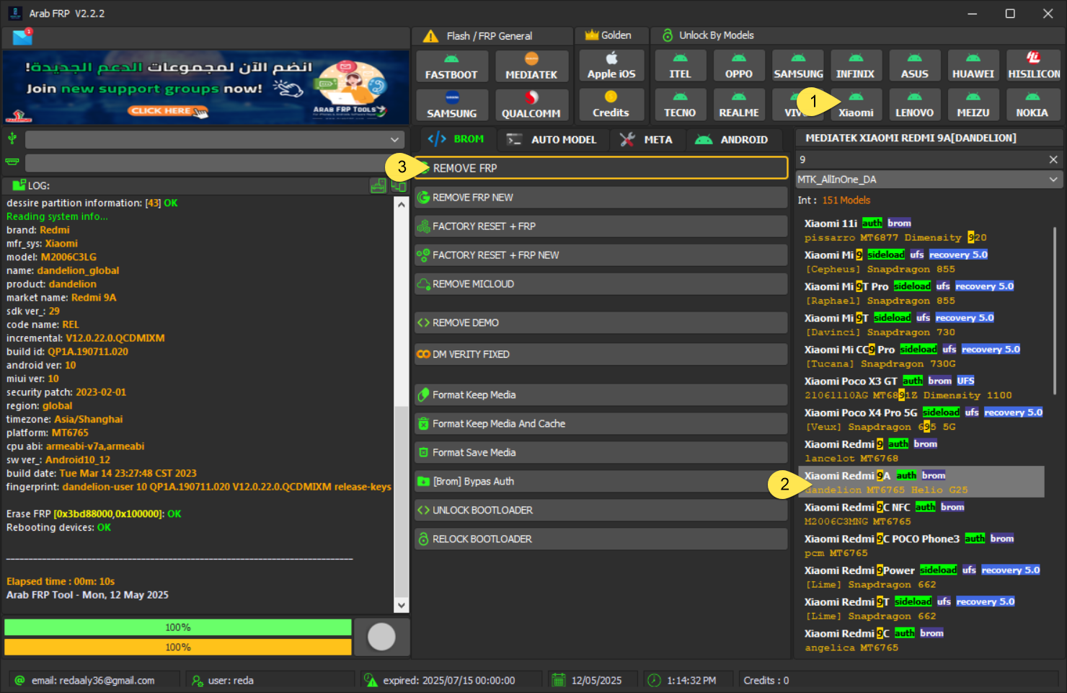Open the QUALCOMM tools
The height and width of the screenshot is (693, 1067).
[x=532, y=105]
